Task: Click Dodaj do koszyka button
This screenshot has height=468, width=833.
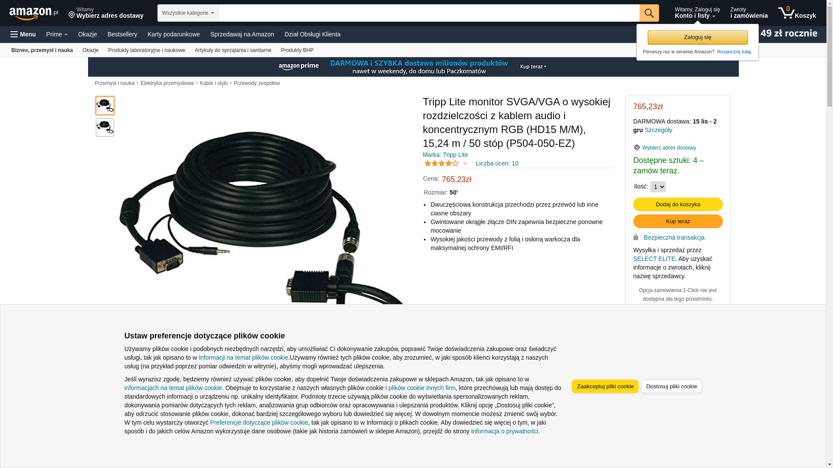Action: click(678, 205)
